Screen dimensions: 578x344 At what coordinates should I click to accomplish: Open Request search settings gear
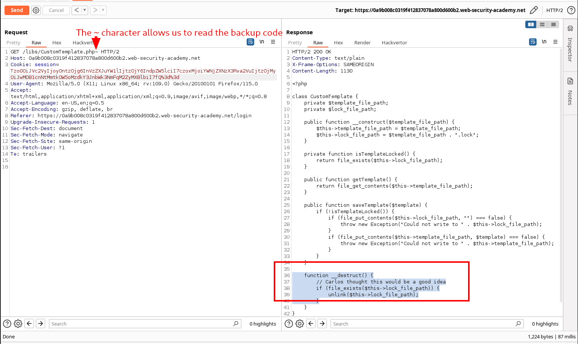(18, 324)
